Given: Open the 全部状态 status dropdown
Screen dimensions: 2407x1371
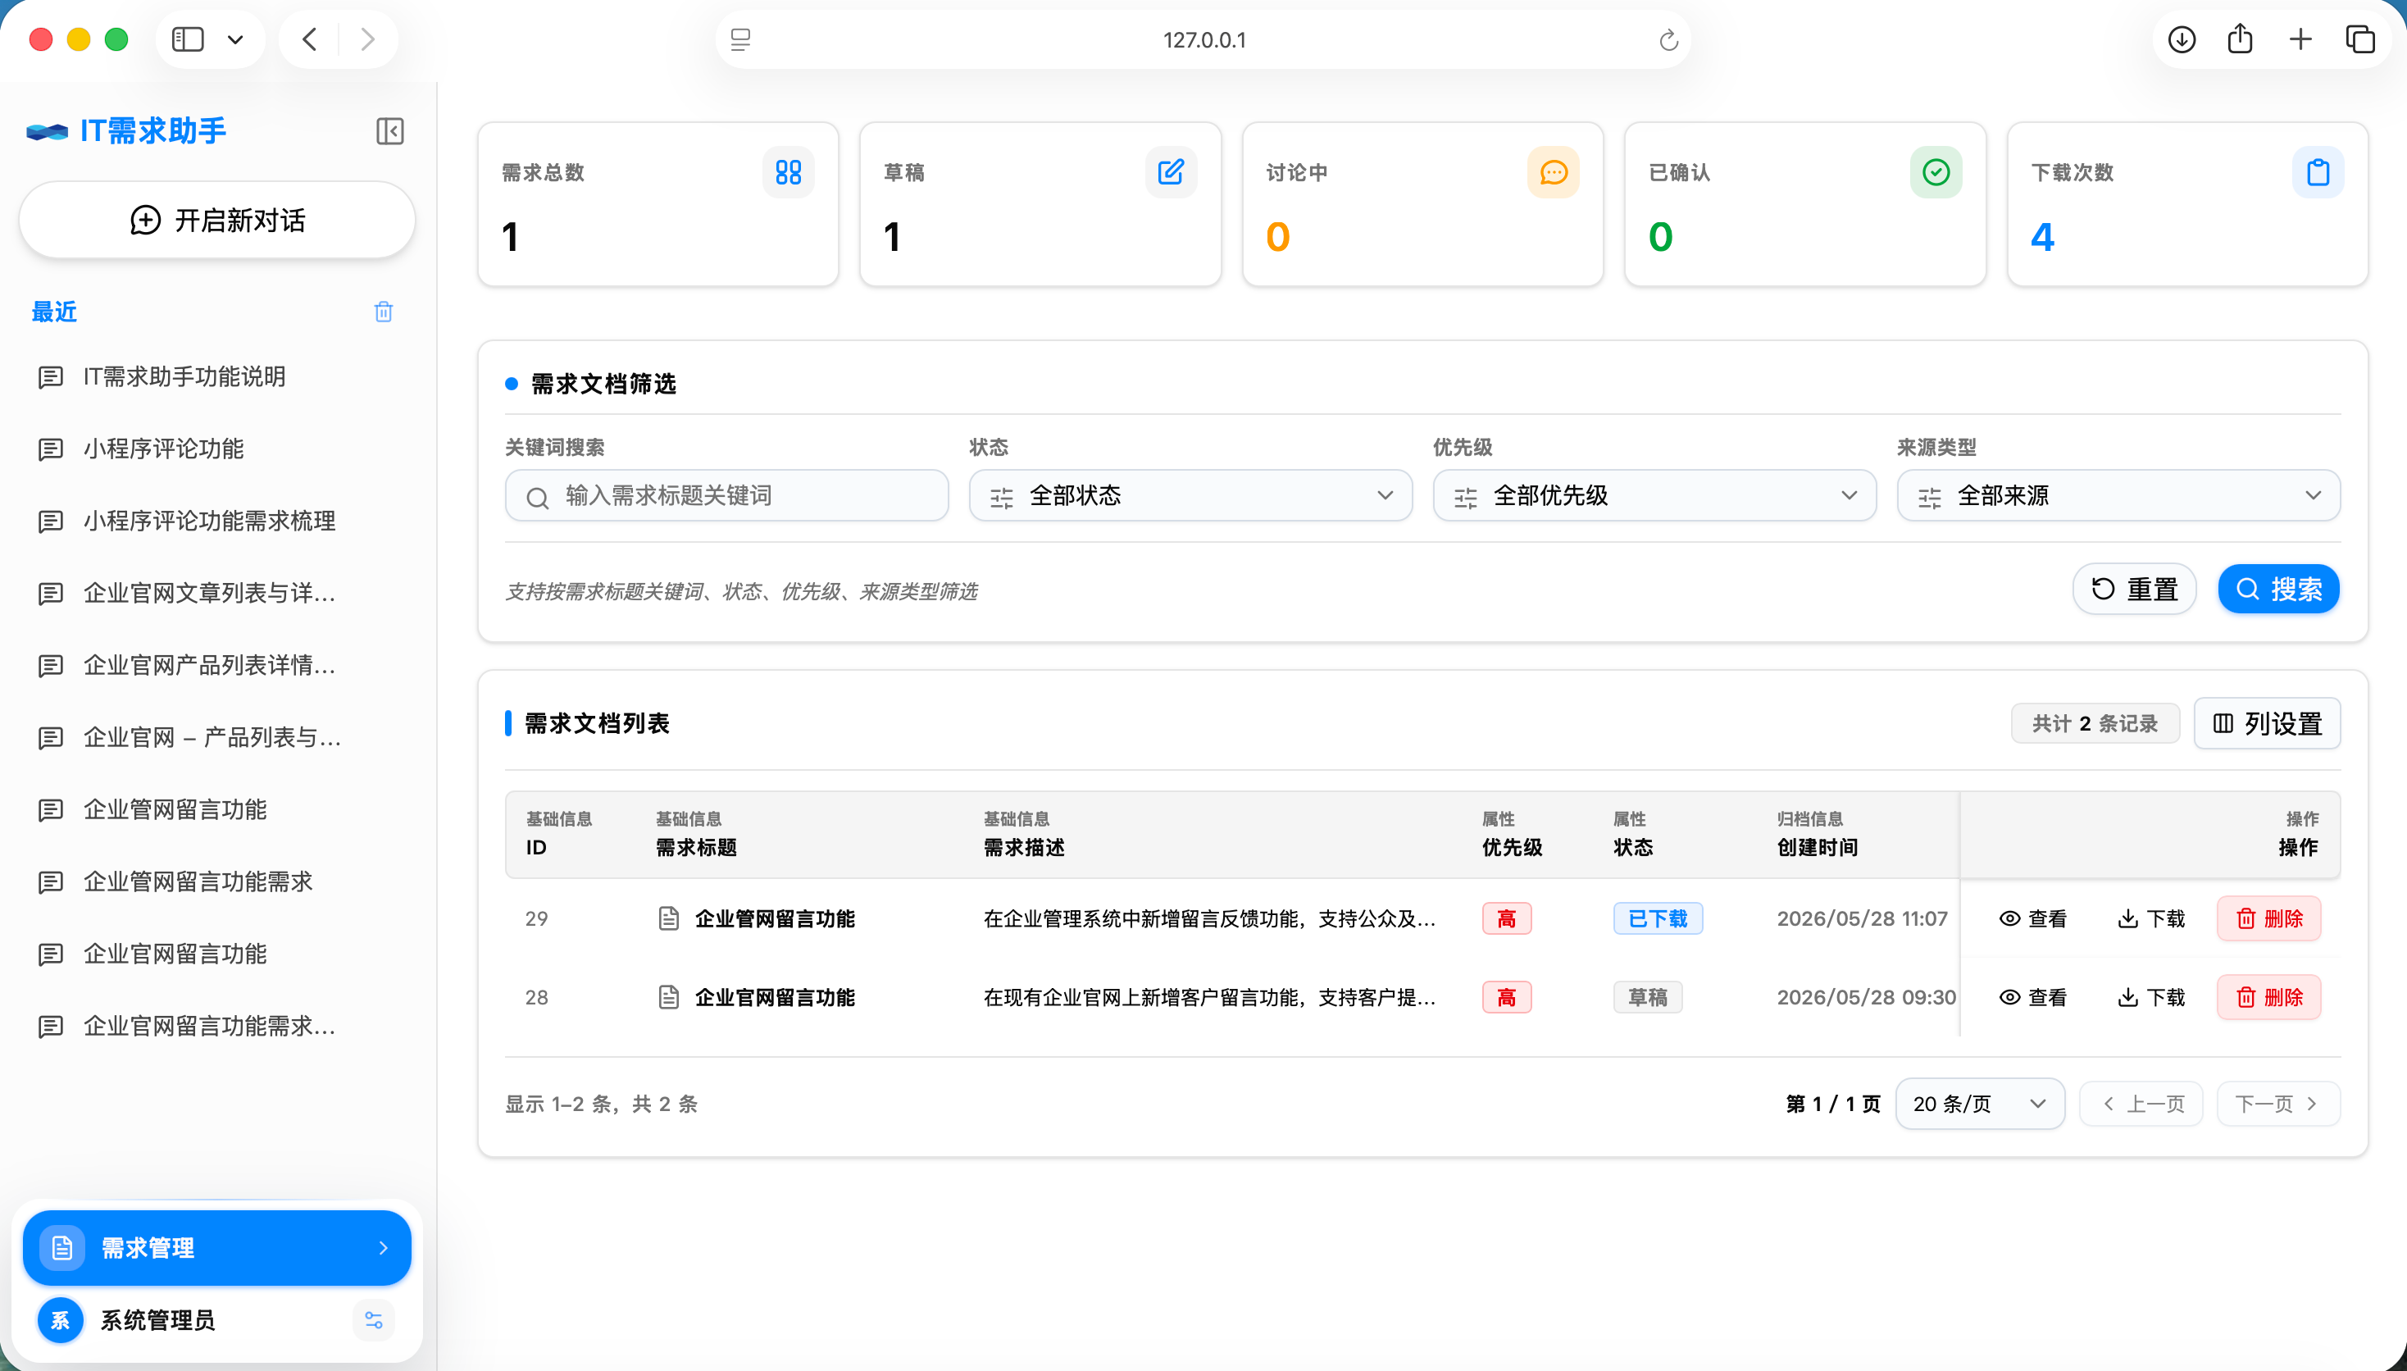Looking at the screenshot, I should pyautogui.click(x=1190, y=495).
